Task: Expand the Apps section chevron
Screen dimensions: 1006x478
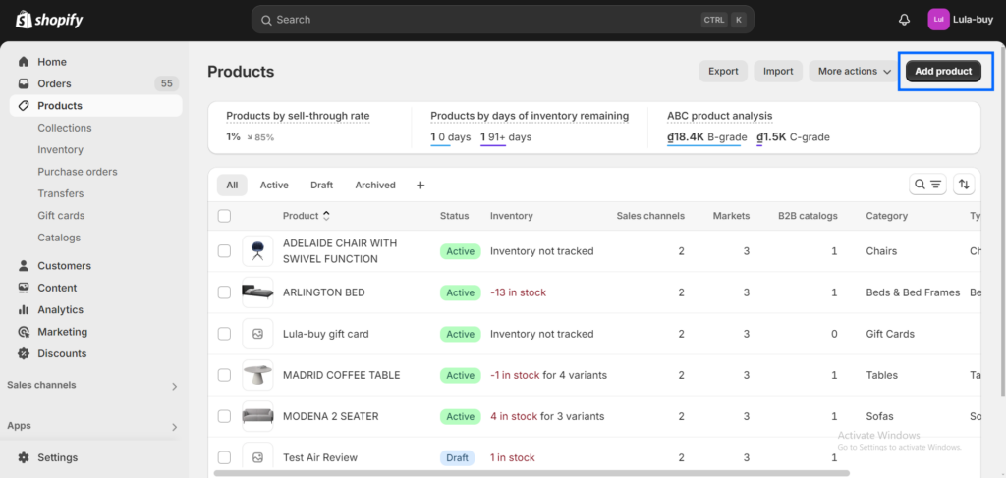Action: pos(175,427)
